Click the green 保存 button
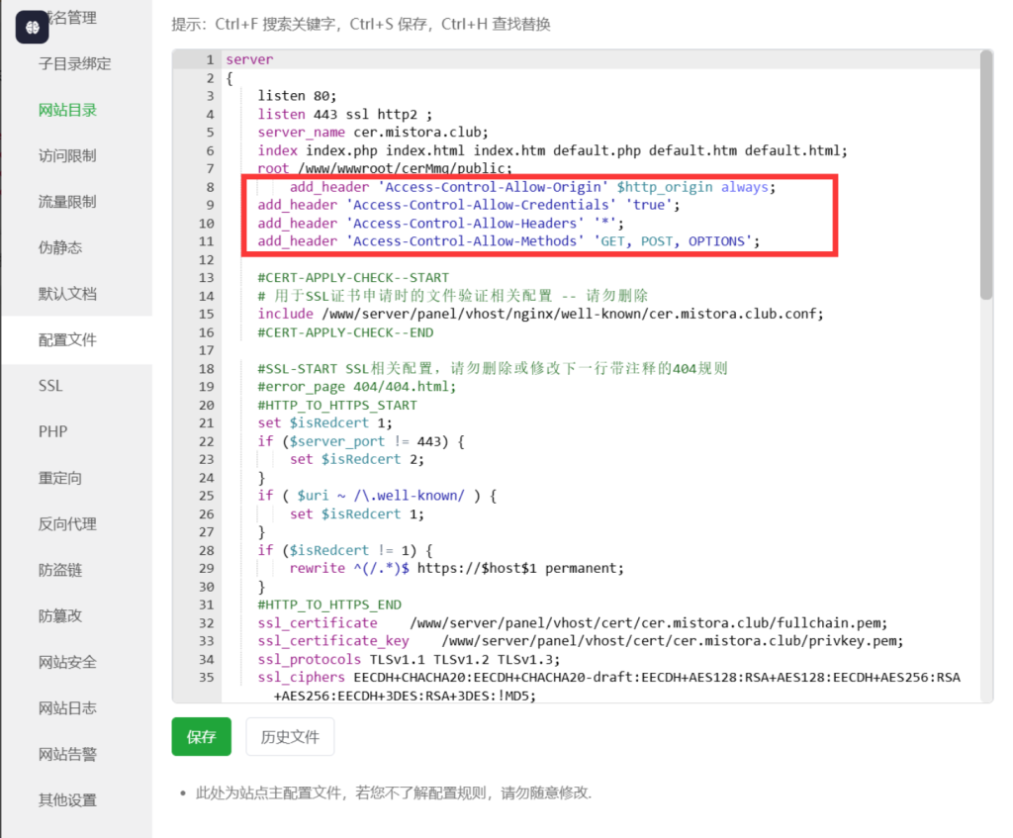 [x=201, y=737]
